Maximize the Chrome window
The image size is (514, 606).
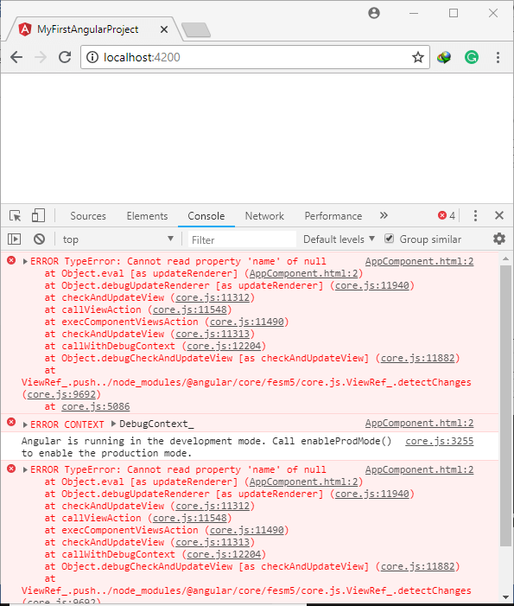pos(454,13)
